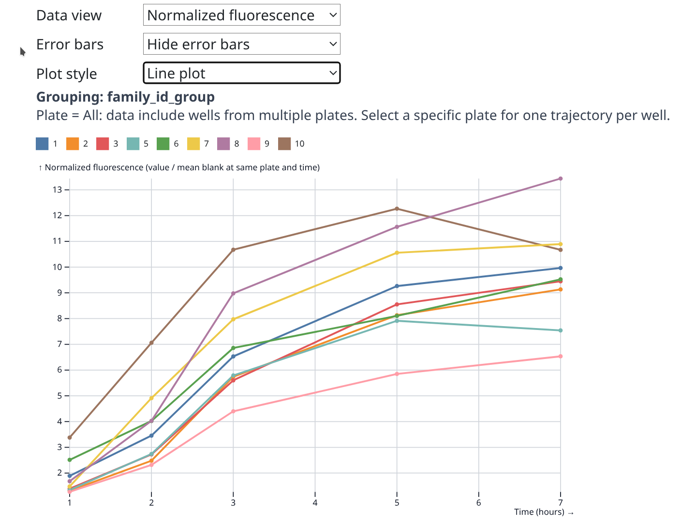Click the purple line's data point at hour 7

561,179
